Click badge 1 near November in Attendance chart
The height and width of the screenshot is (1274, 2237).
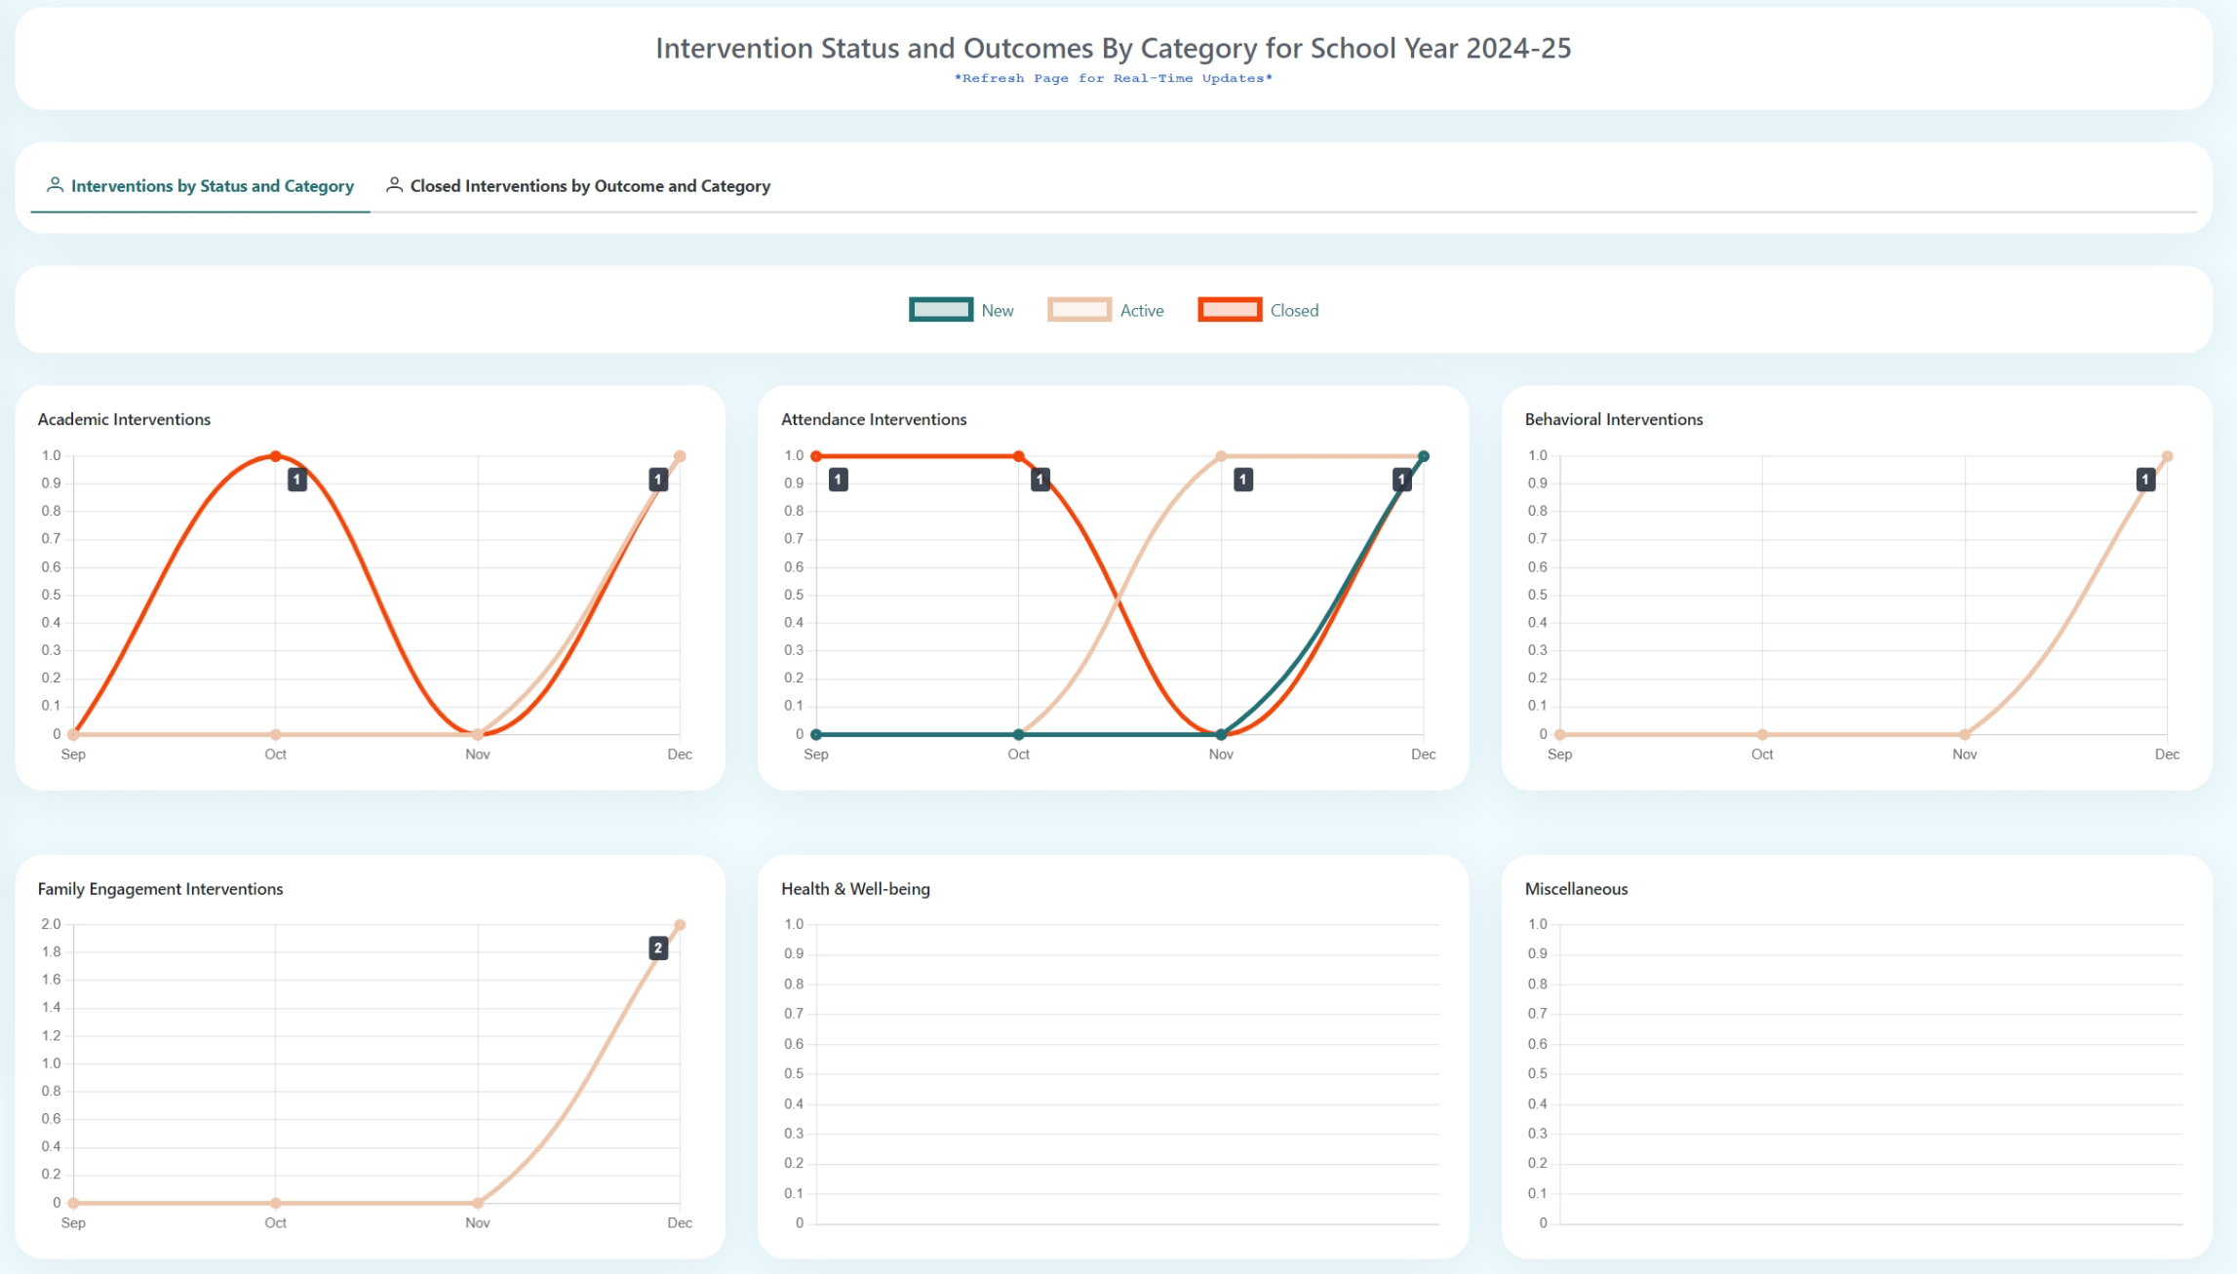[1243, 480]
